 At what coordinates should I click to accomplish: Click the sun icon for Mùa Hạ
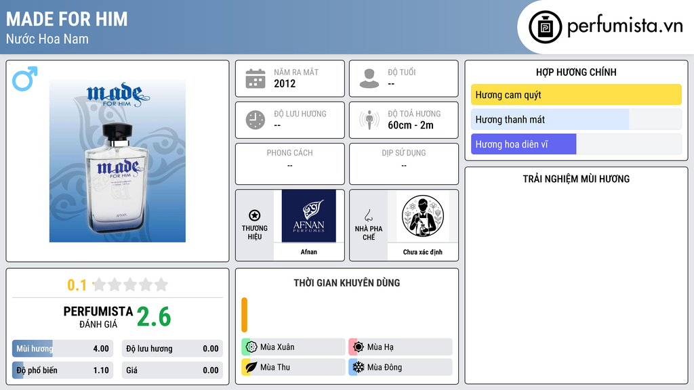click(358, 347)
